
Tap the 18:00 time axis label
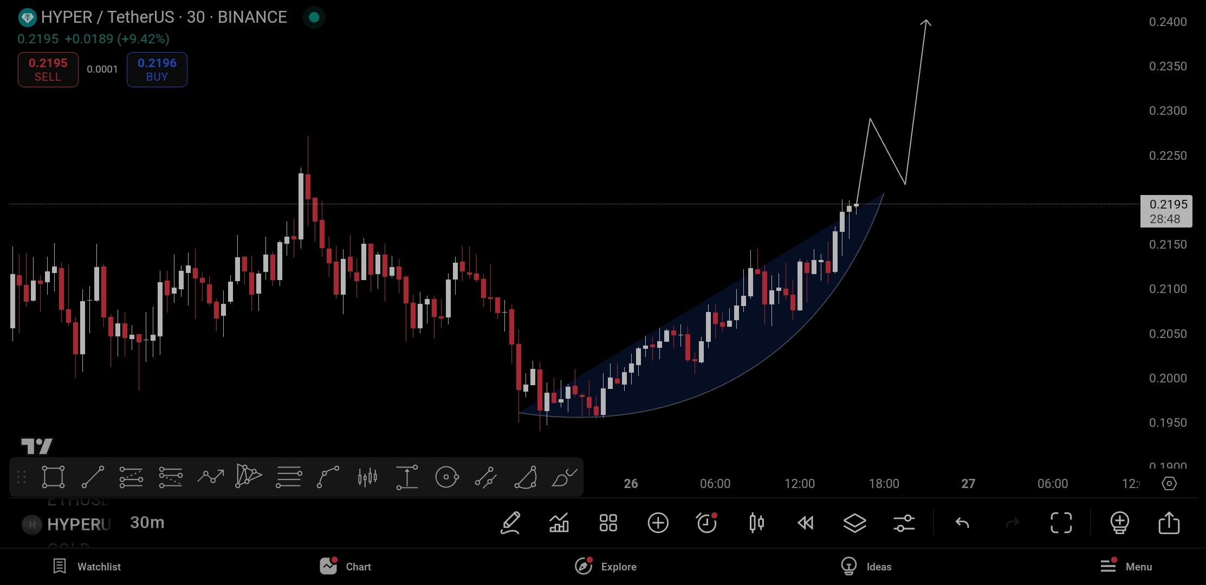point(884,484)
